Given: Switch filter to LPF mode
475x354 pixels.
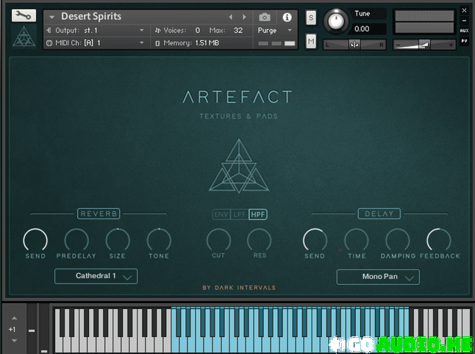Looking at the screenshot, I should (x=239, y=215).
